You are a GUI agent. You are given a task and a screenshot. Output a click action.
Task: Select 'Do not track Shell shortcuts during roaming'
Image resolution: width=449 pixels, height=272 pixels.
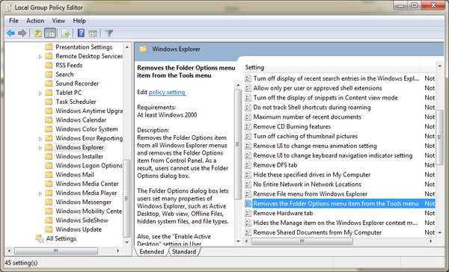[312, 108]
